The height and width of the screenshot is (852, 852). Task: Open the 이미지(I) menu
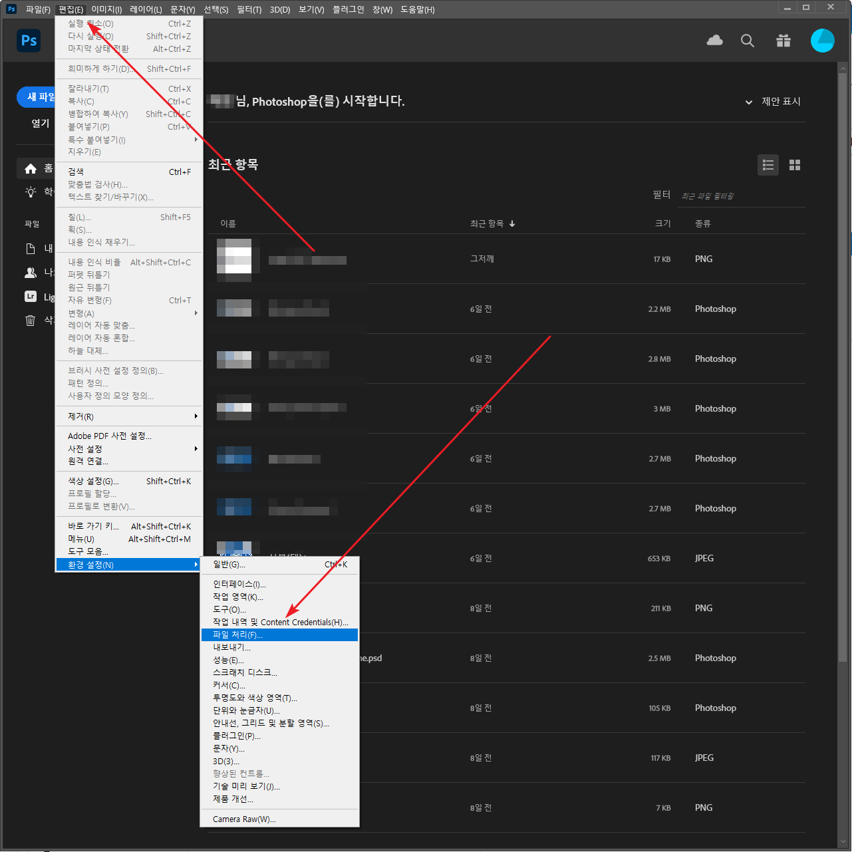[x=106, y=9]
